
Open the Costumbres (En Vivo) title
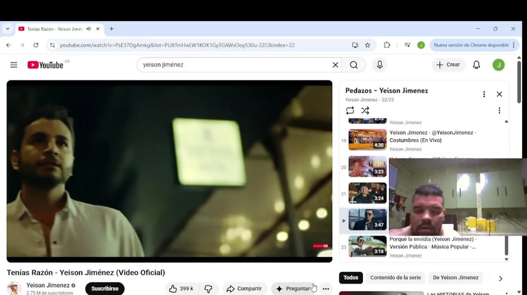click(433, 136)
